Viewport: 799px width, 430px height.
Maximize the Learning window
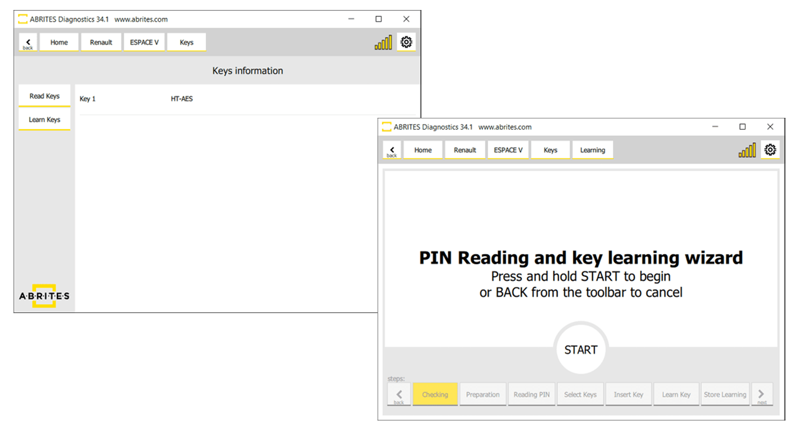point(743,127)
